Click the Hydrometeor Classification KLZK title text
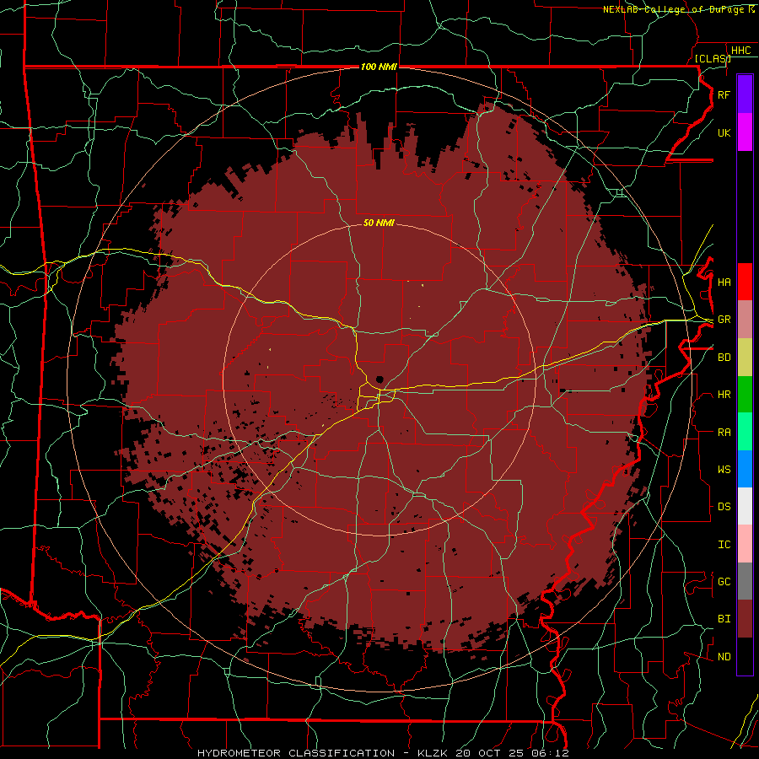 (383, 753)
